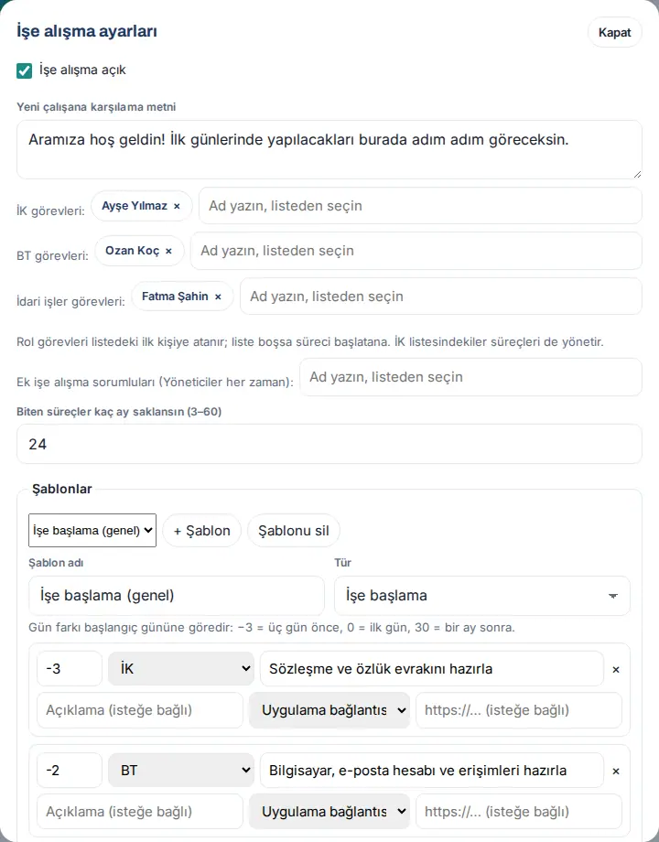
Task: Open the template selector İşe başlama (genel)
Action: [92, 531]
